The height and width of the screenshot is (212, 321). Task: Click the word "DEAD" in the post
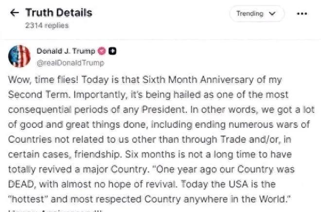click(20, 185)
